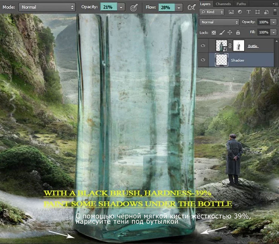Switch to the Layers tab
The image size is (279, 244).
205,4
